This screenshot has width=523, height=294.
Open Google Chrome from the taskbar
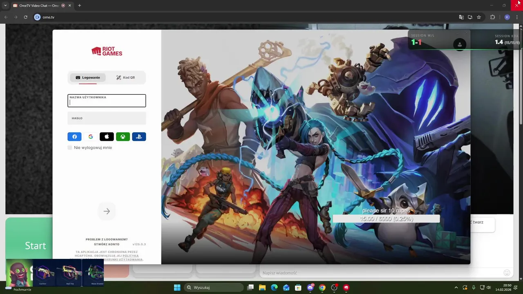(x=322, y=287)
